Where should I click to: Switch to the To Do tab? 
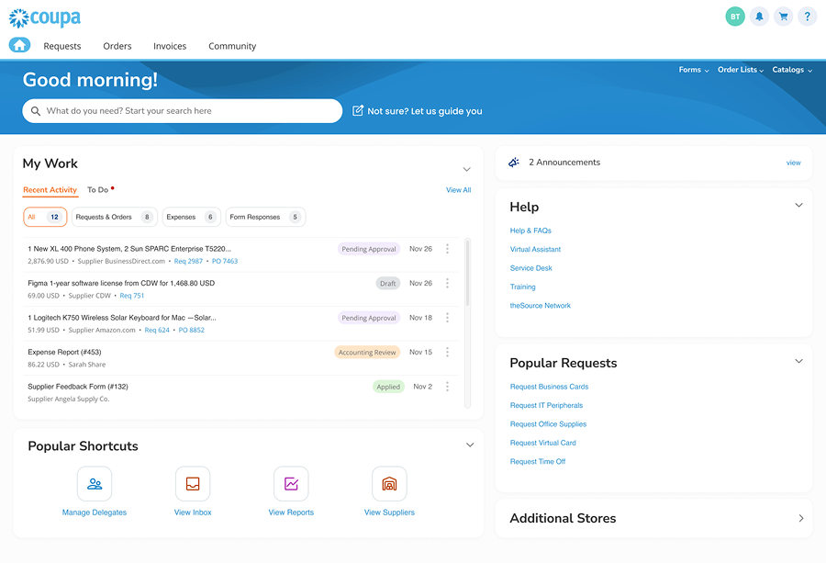point(98,190)
